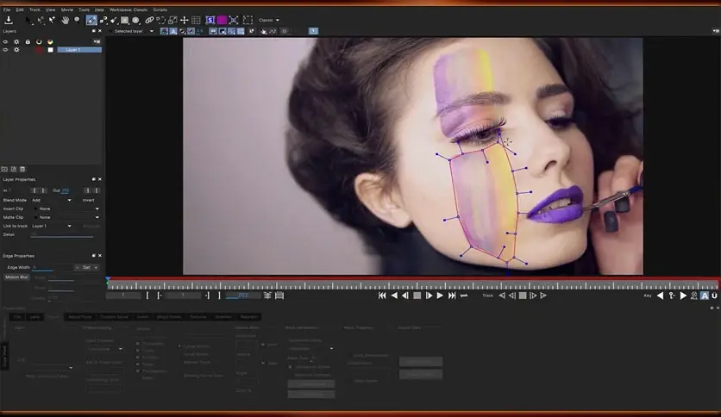Select the move crosshair tool

click(x=184, y=20)
